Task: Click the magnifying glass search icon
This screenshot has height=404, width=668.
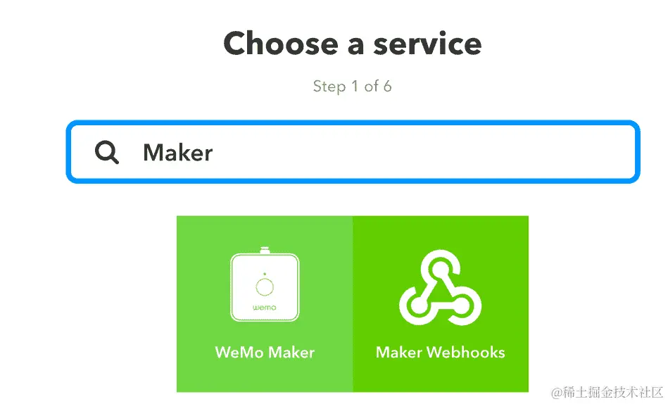Action: pyautogui.click(x=106, y=152)
